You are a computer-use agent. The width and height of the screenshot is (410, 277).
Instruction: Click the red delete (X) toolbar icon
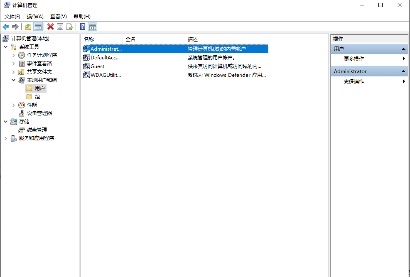point(51,27)
